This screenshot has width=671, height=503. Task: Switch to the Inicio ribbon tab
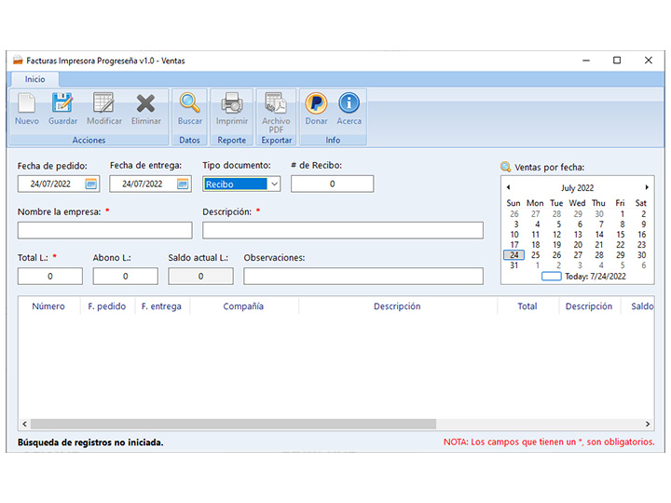[x=34, y=79]
